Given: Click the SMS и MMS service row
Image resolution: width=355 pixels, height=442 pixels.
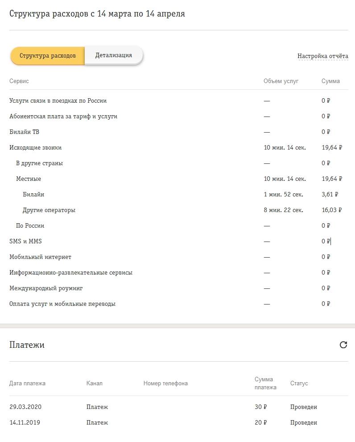Looking at the screenshot, I should 179,241.
